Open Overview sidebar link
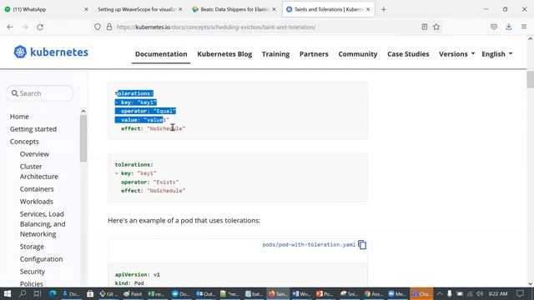This screenshot has width=534, height=300. point(34,154)
